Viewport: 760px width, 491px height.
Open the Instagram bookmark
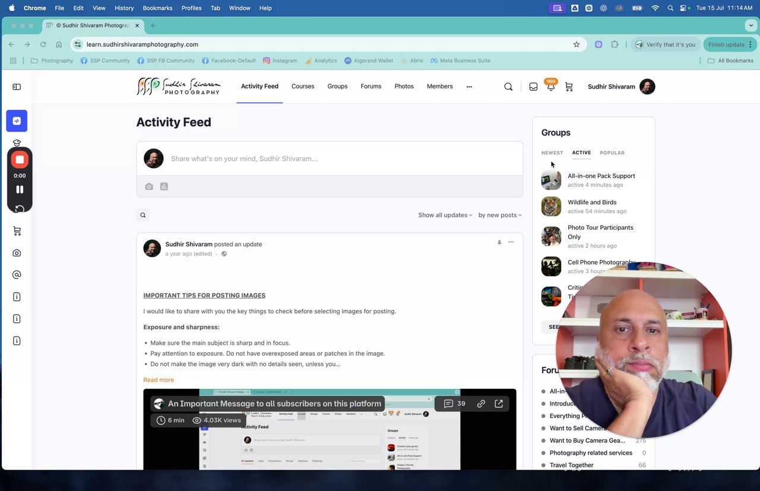(280, 61)
